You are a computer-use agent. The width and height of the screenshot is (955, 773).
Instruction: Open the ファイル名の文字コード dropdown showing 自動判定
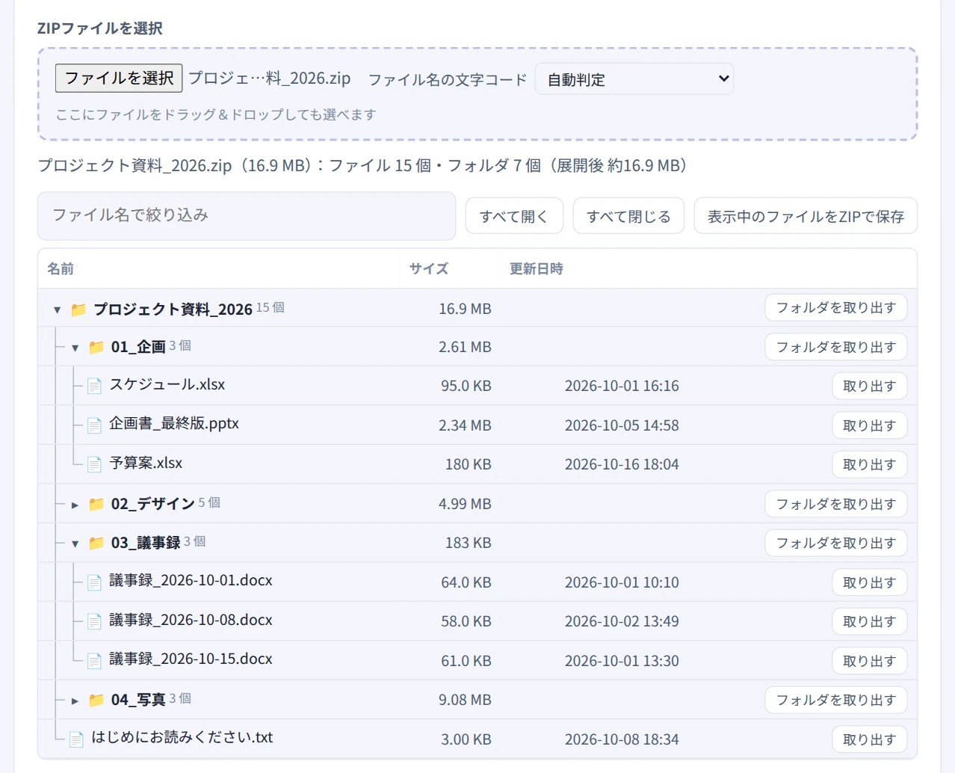(634, 78)
